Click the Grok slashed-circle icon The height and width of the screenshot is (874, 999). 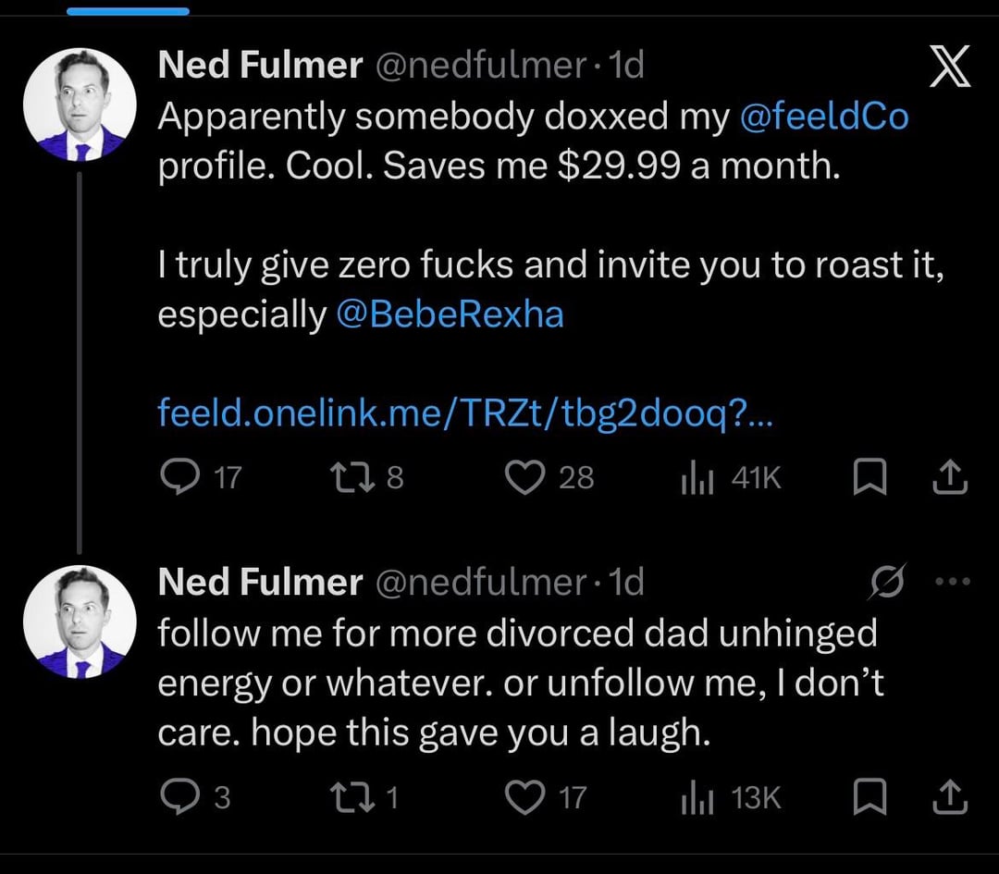point(887,582)
